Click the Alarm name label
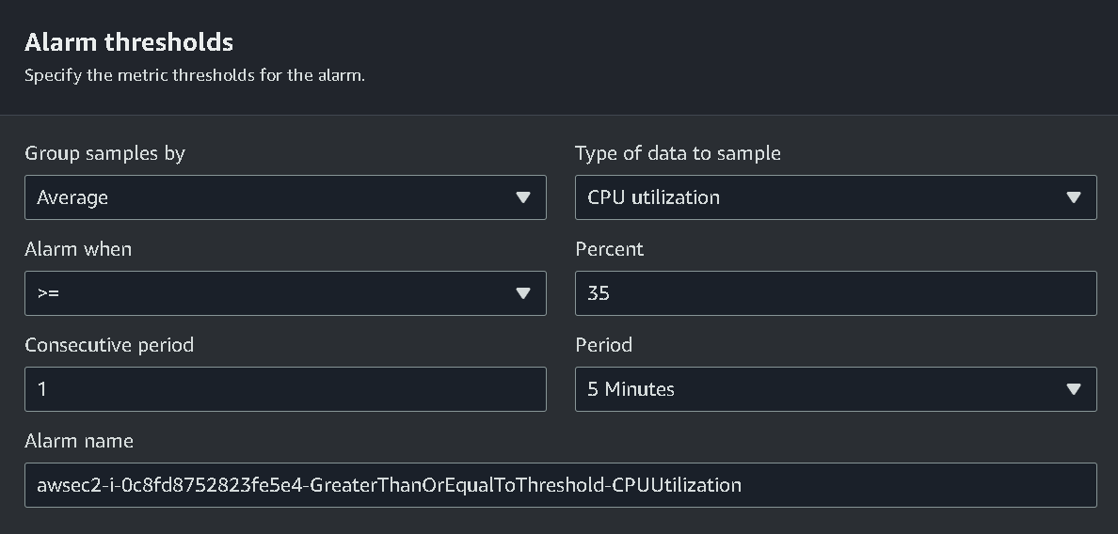The image size is (1118, 534). coord(79,441)
